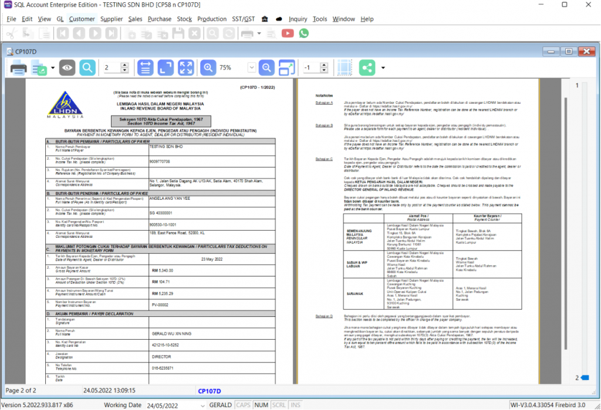
Task: Click the greyed-out new document icon
Action: [x=131, y=33]
